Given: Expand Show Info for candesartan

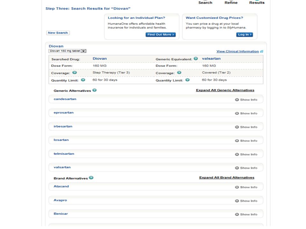Looking at the screenshot, I should pyautogui.click(x=246, y=100).
